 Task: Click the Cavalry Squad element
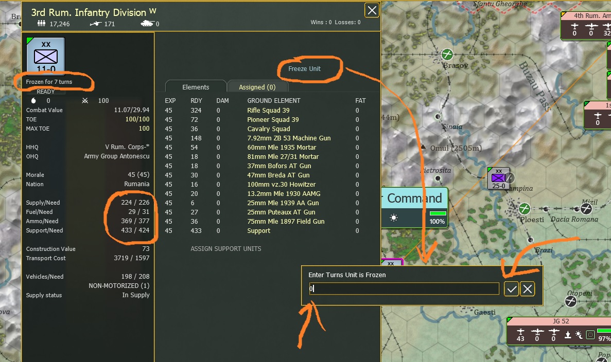click(x=269, y=129)
